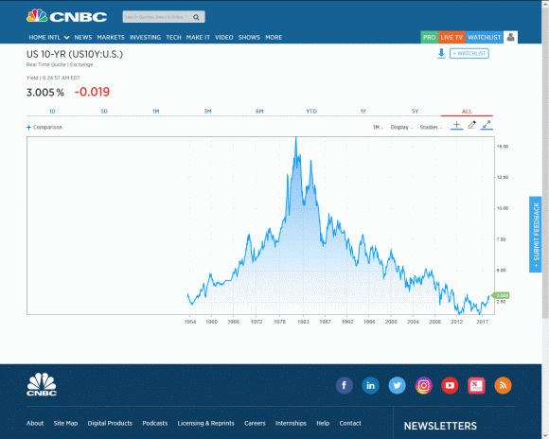549x439 pixels.
Task: Click the green 3.005 current value marker
Action: coord(501,295)
